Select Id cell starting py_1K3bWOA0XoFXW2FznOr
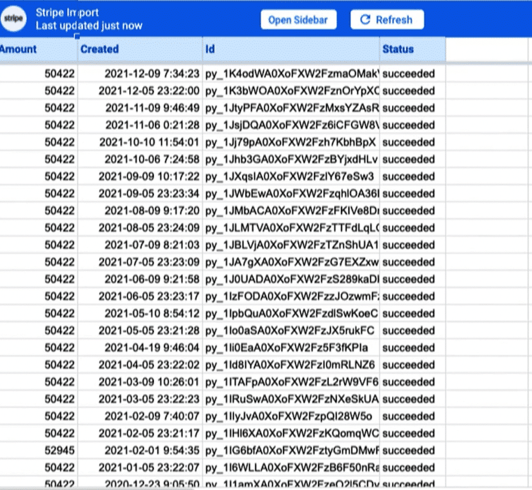 pyautogui.click(x=291, y=91)
